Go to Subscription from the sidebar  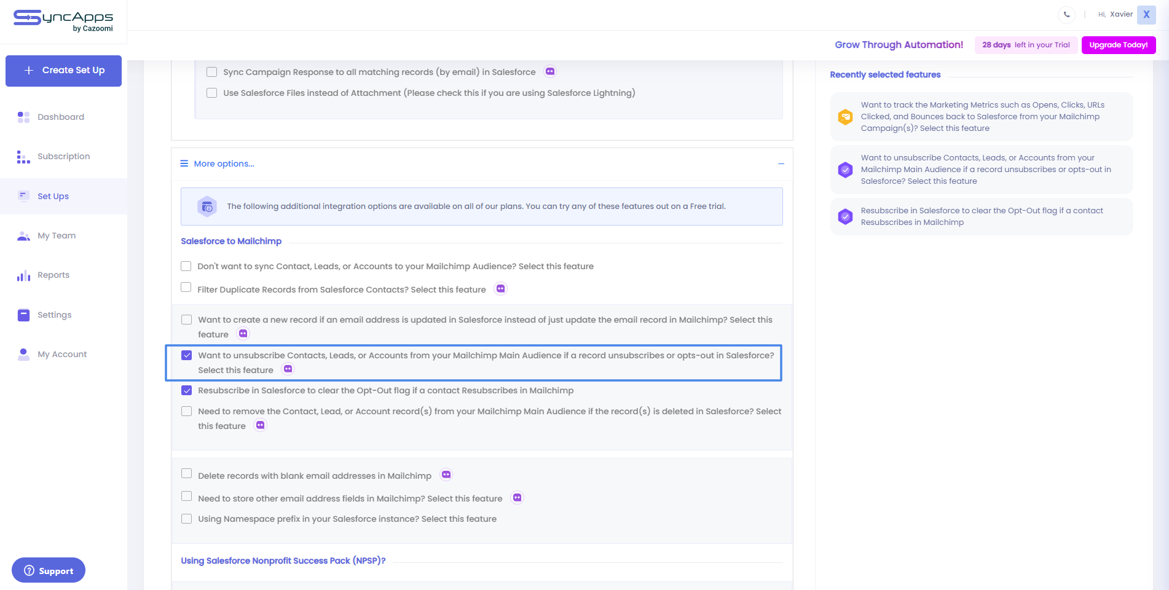[23, 157]
